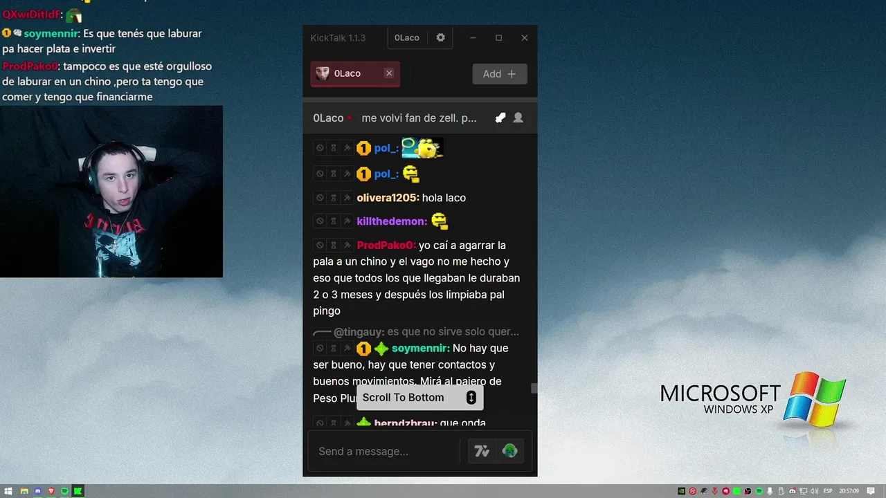886x498 pixels.
Task: Add a new chatroom
Action: click(x=500, y=74)
